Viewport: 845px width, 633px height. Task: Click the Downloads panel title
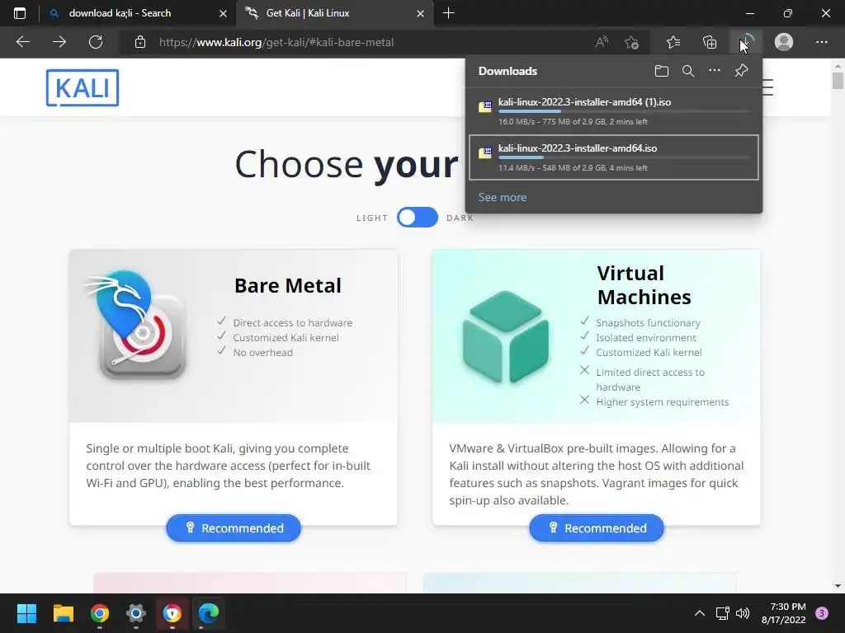point(507,71)
